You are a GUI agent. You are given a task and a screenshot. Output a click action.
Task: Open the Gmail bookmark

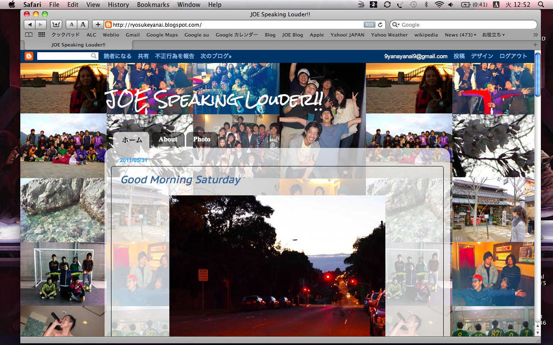pos(133,35)
